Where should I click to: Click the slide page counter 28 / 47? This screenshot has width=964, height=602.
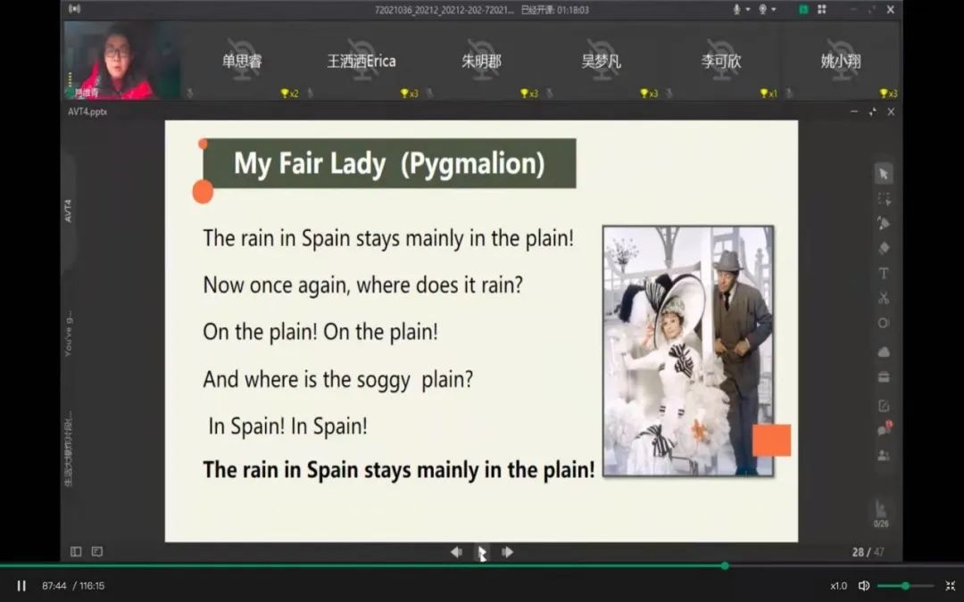point(868,552)
